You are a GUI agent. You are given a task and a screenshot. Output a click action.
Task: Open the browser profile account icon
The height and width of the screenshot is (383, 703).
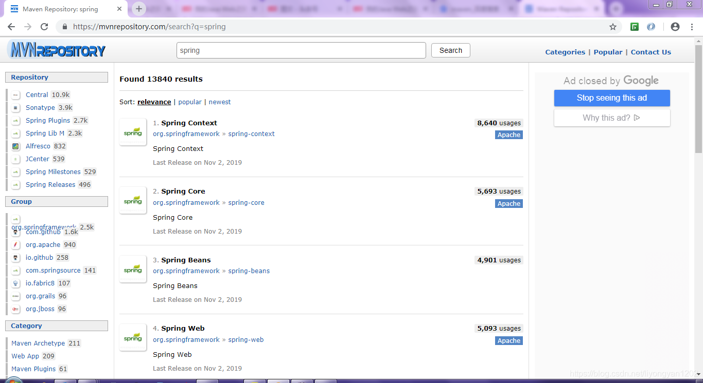tap(675, 27)
